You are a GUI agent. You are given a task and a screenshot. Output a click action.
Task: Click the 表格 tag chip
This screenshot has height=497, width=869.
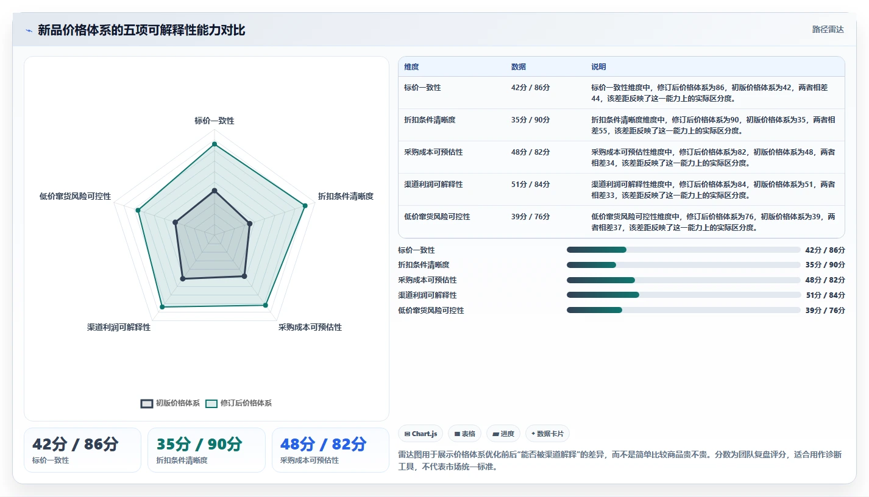(464, 434)
